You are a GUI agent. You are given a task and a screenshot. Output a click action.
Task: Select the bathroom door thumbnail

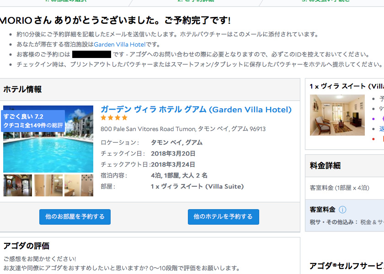click(48, 185)
